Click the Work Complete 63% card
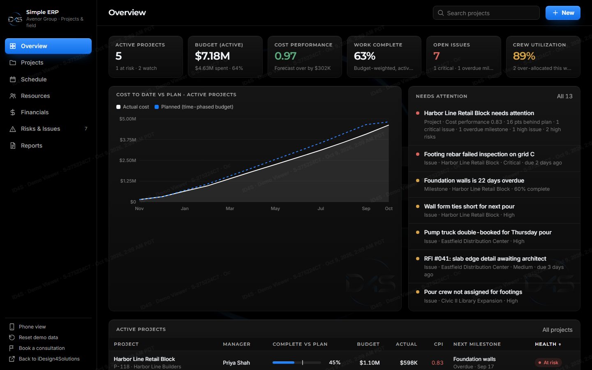The image size is (592, 370). point(384,57)
